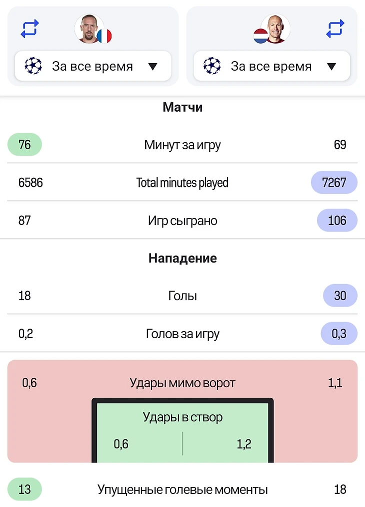The image size is (365, 507).
Task: Tap the Champions League ball icon on left dropdown
Action: click(33, 66)
